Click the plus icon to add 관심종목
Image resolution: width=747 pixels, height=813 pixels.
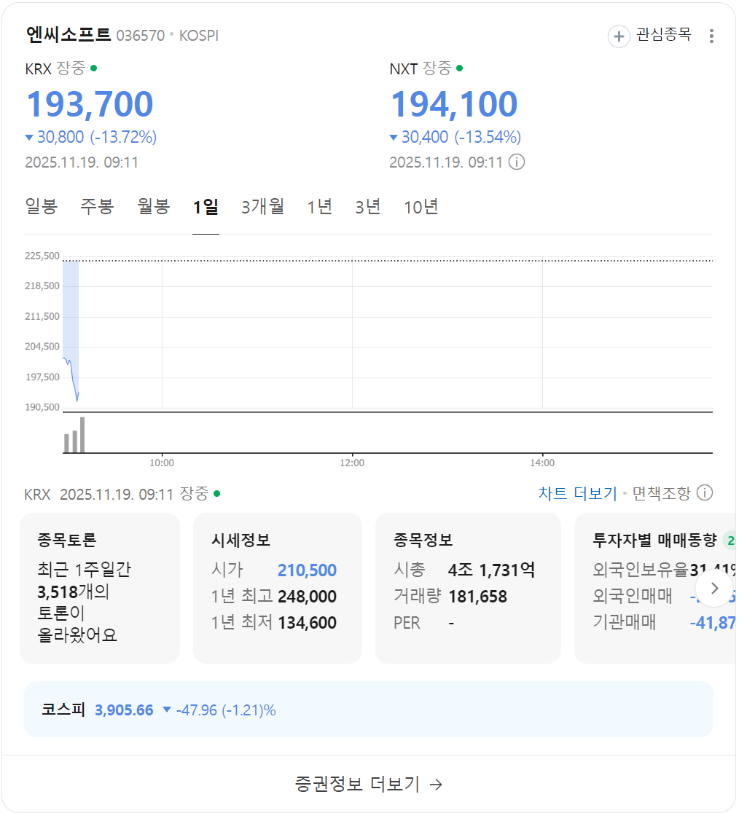(619, 36)
